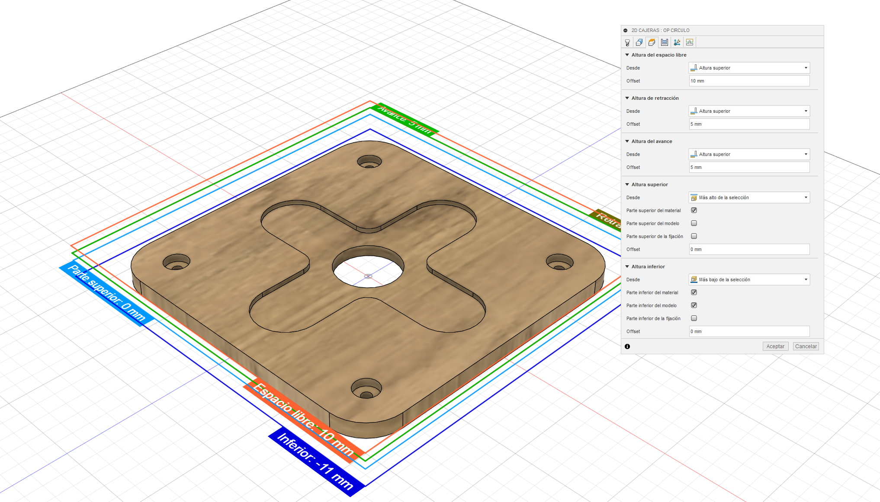
Task: Collapse the Altura de retracción section
Action: 627,98
